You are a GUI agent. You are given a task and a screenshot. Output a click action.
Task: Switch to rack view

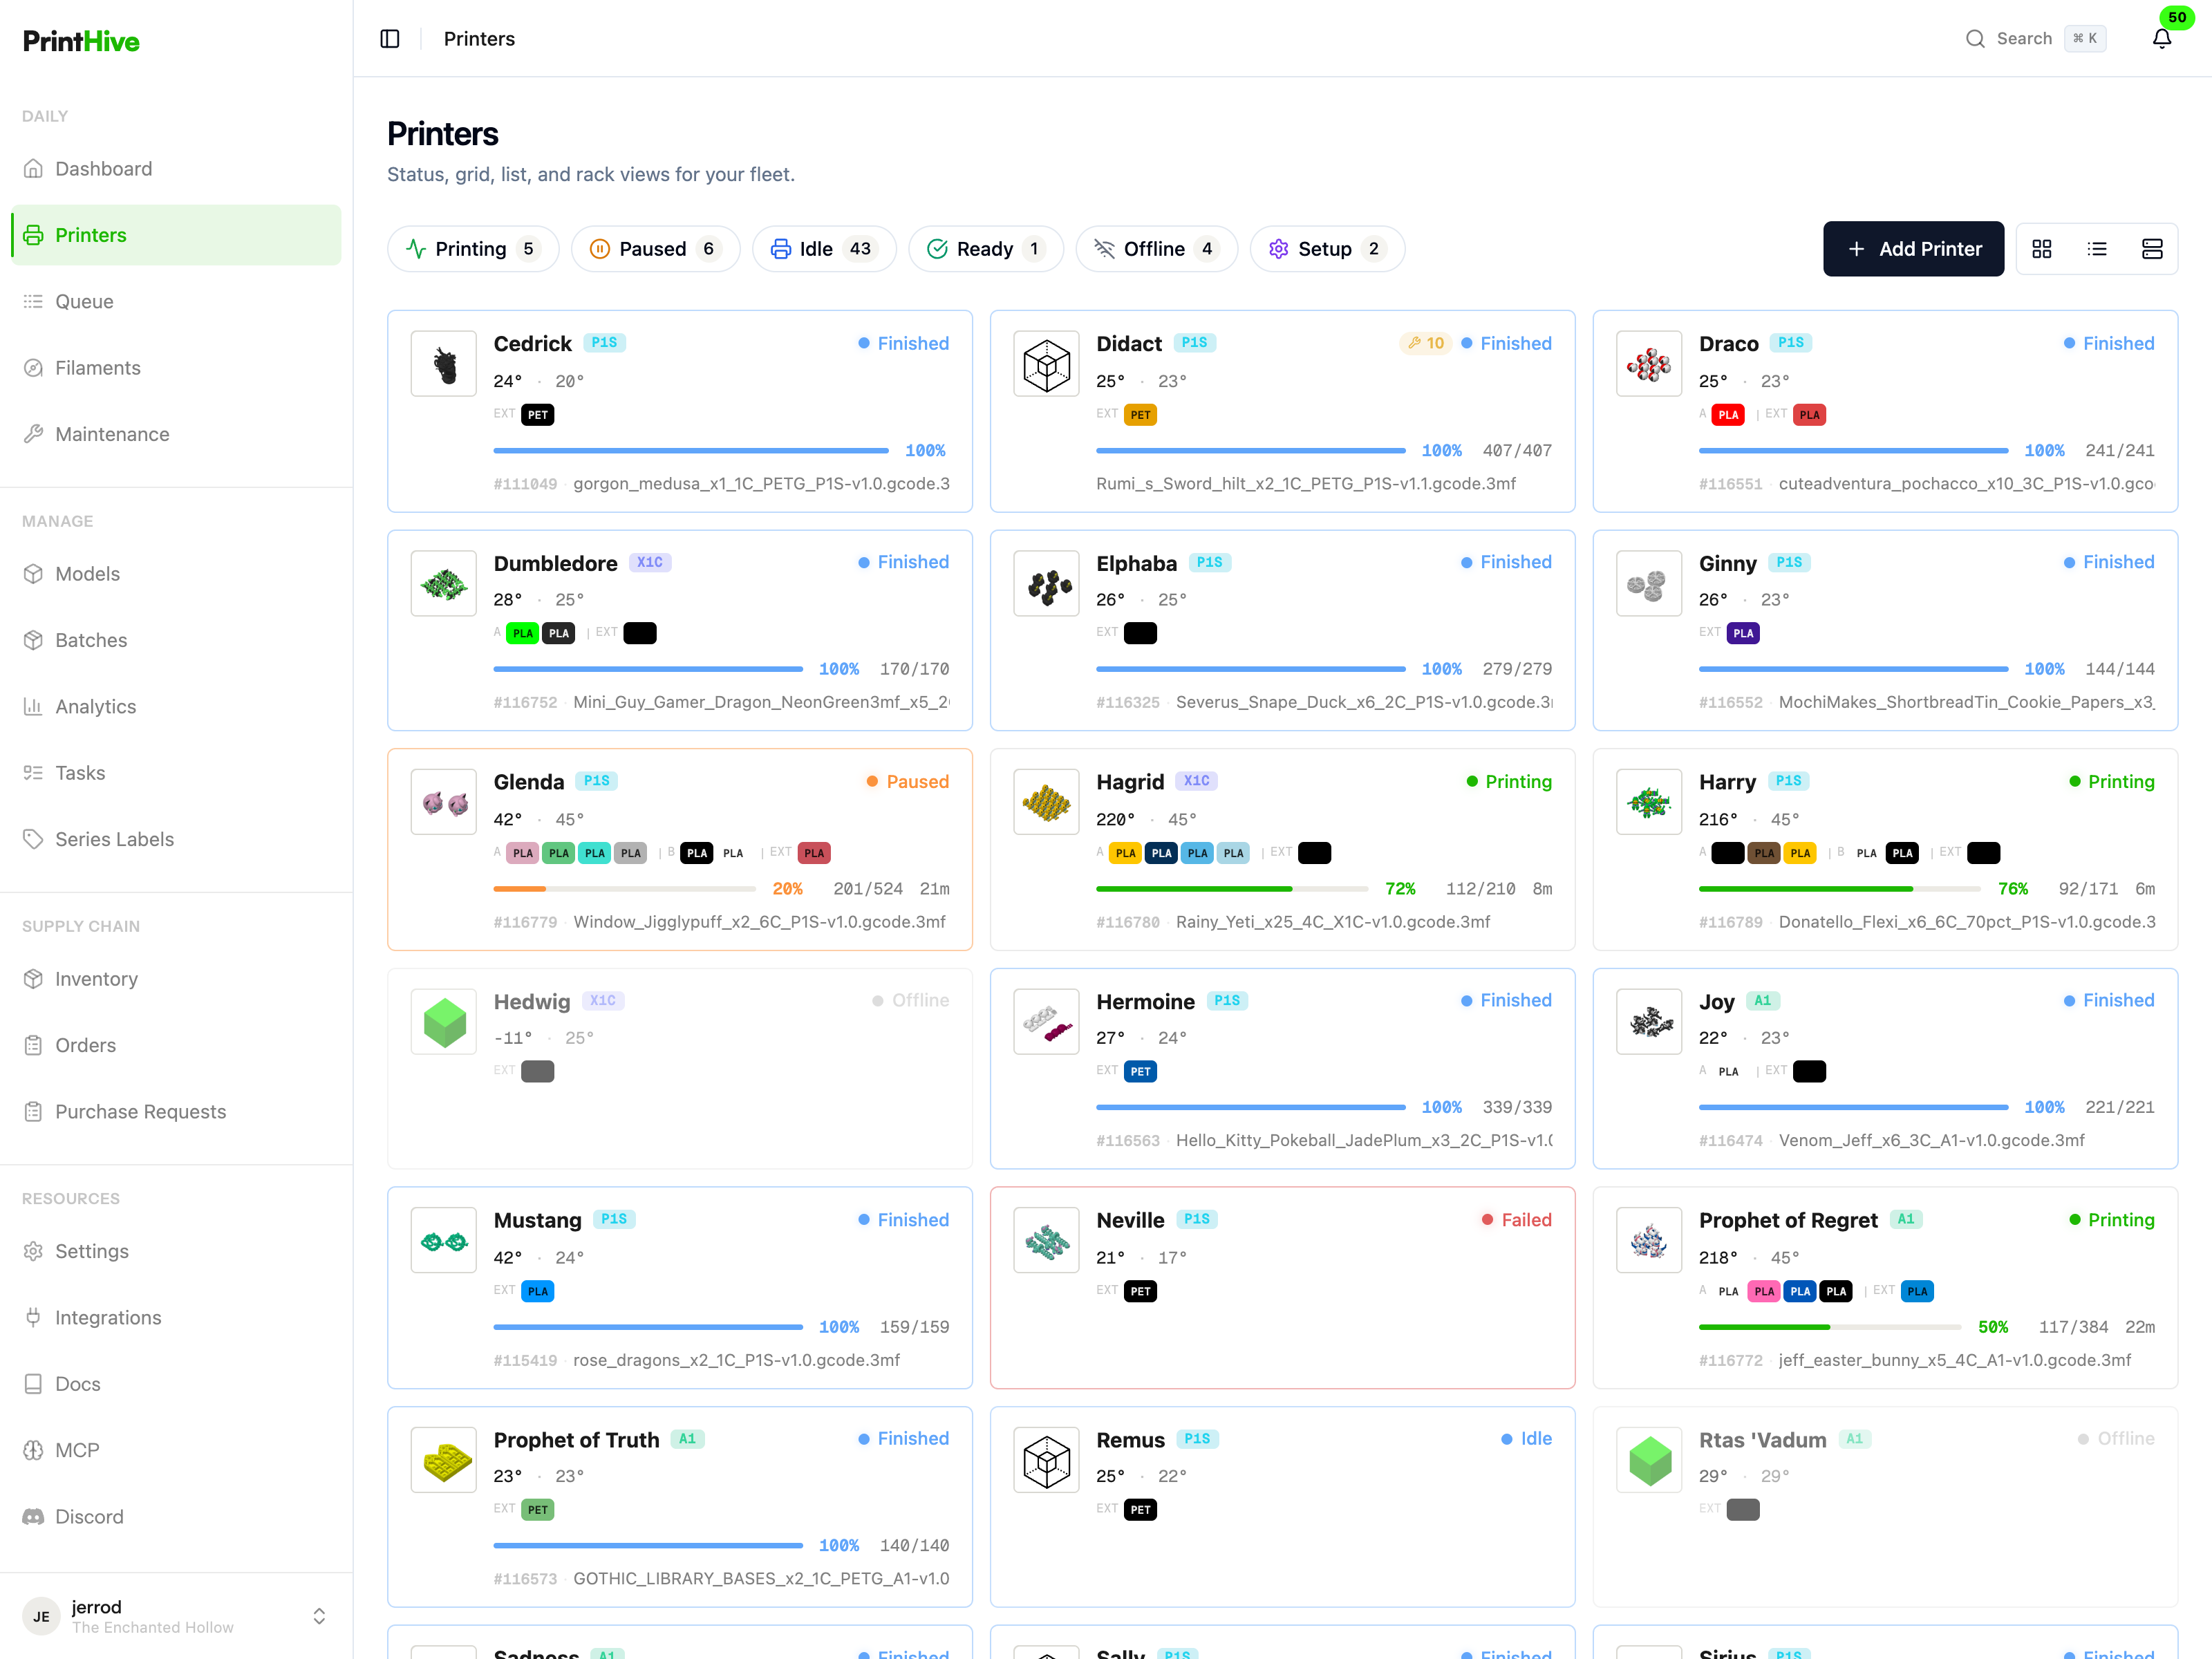[x=2152, y=249]
